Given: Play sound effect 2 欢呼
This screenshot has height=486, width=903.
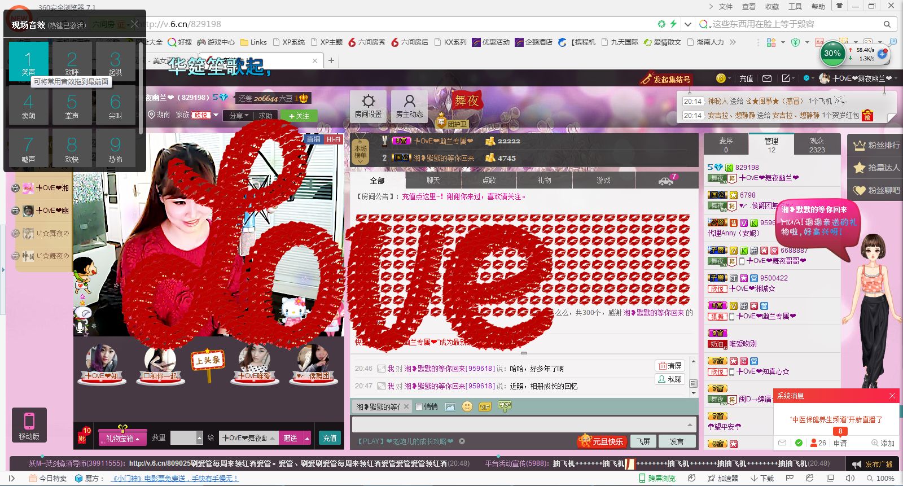Looking at the screenshot, I should tap(72, 62).
